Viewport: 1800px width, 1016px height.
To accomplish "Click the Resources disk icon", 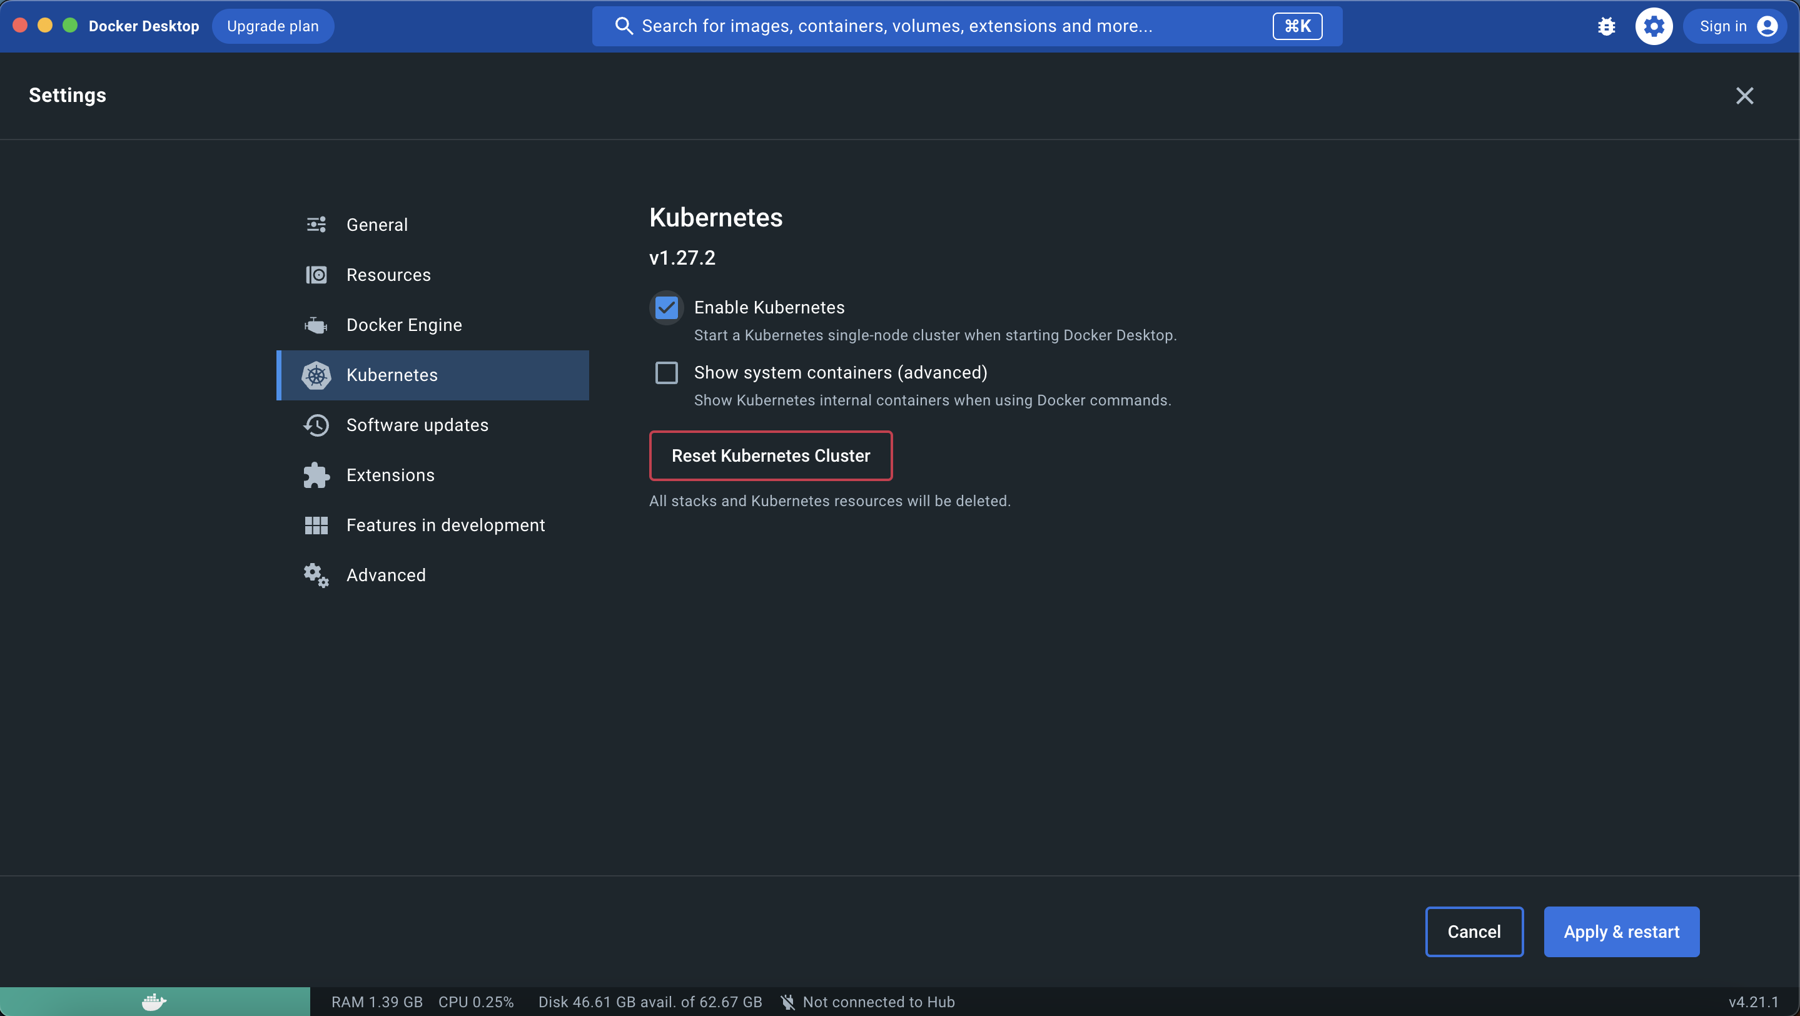I will click(316, 275).
